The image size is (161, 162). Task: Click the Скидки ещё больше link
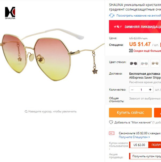click(x=147, y=51)
